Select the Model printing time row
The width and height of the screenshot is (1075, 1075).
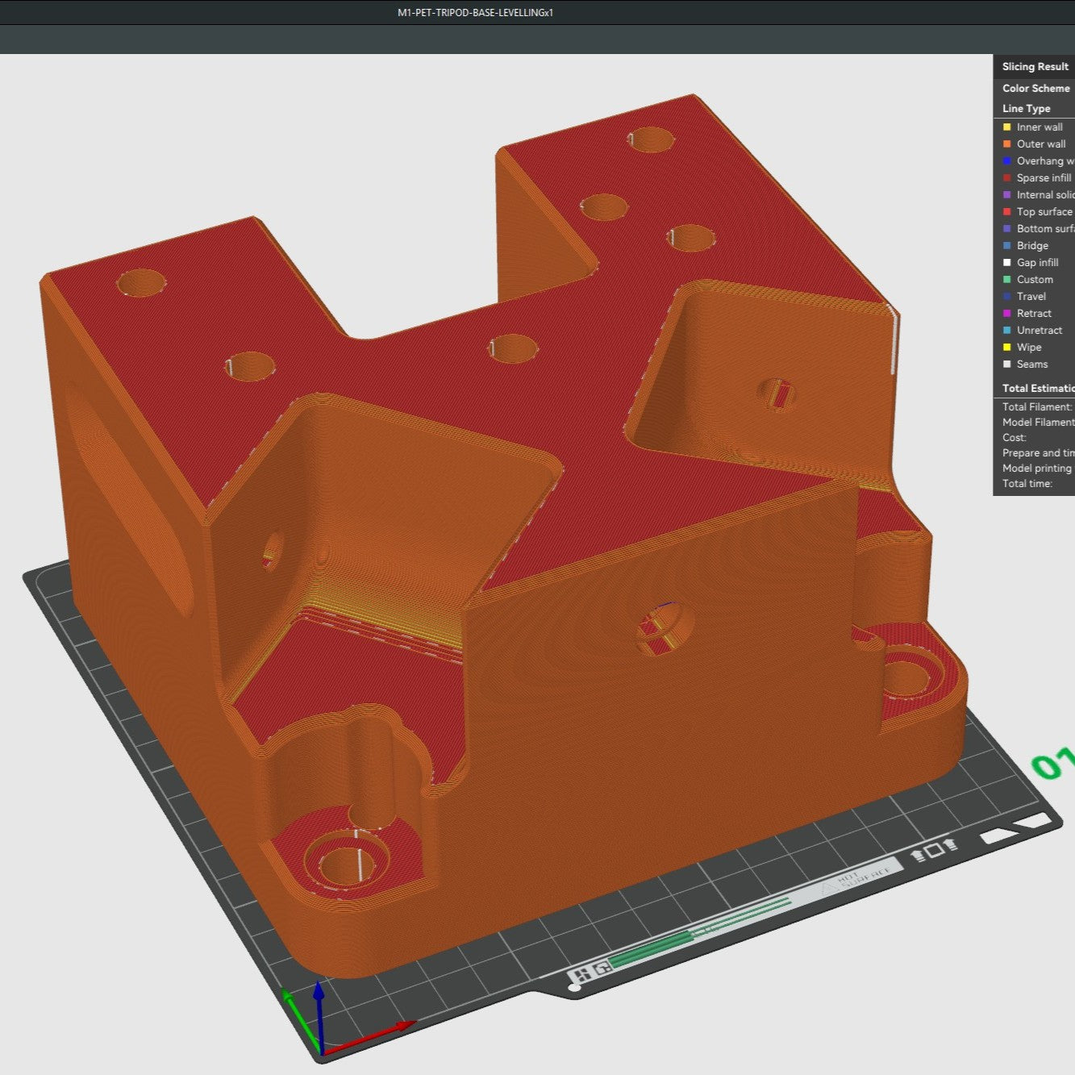coord(1038,468)
